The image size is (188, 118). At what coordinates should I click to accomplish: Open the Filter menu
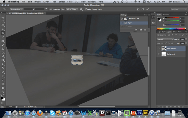(70, 2)
